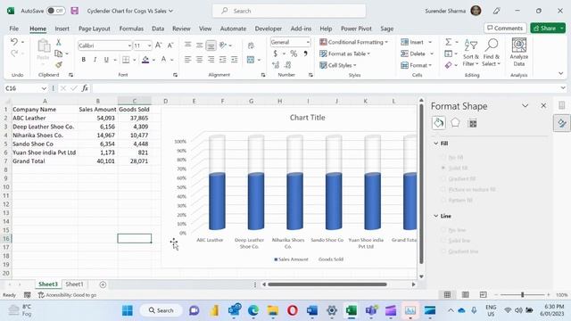
Task: Collapse the Fill section
Action: (x=436, y=144)
